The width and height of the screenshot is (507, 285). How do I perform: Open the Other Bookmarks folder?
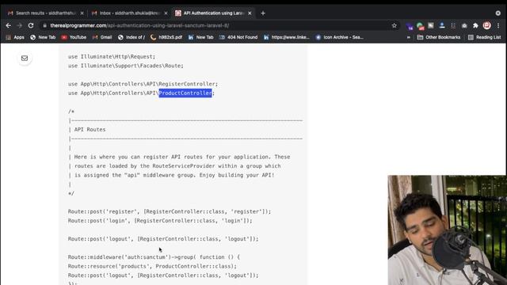(439, 37)
